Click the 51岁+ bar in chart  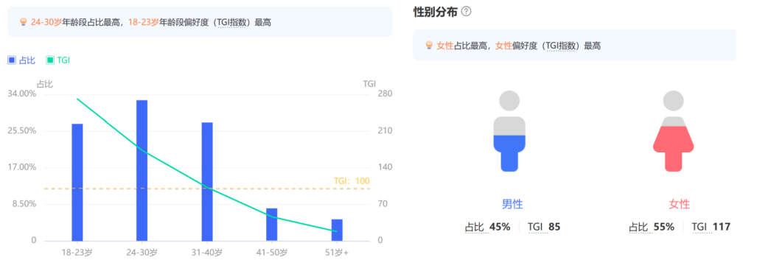tap(337, 230)
